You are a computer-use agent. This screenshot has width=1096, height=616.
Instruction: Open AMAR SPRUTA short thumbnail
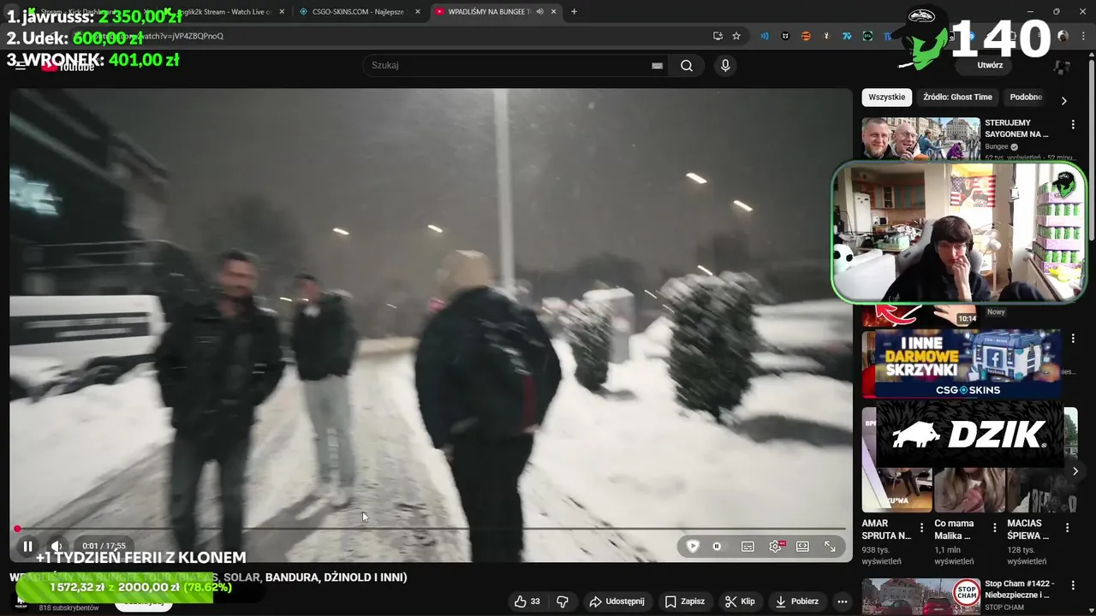(x=895, y=490)
